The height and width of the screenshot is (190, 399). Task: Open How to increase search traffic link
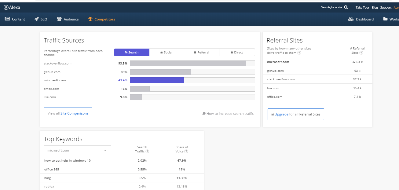click(x=228, y=114)
